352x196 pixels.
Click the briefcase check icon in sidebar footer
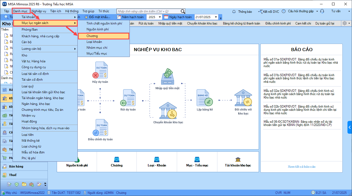tap(32, 184)
